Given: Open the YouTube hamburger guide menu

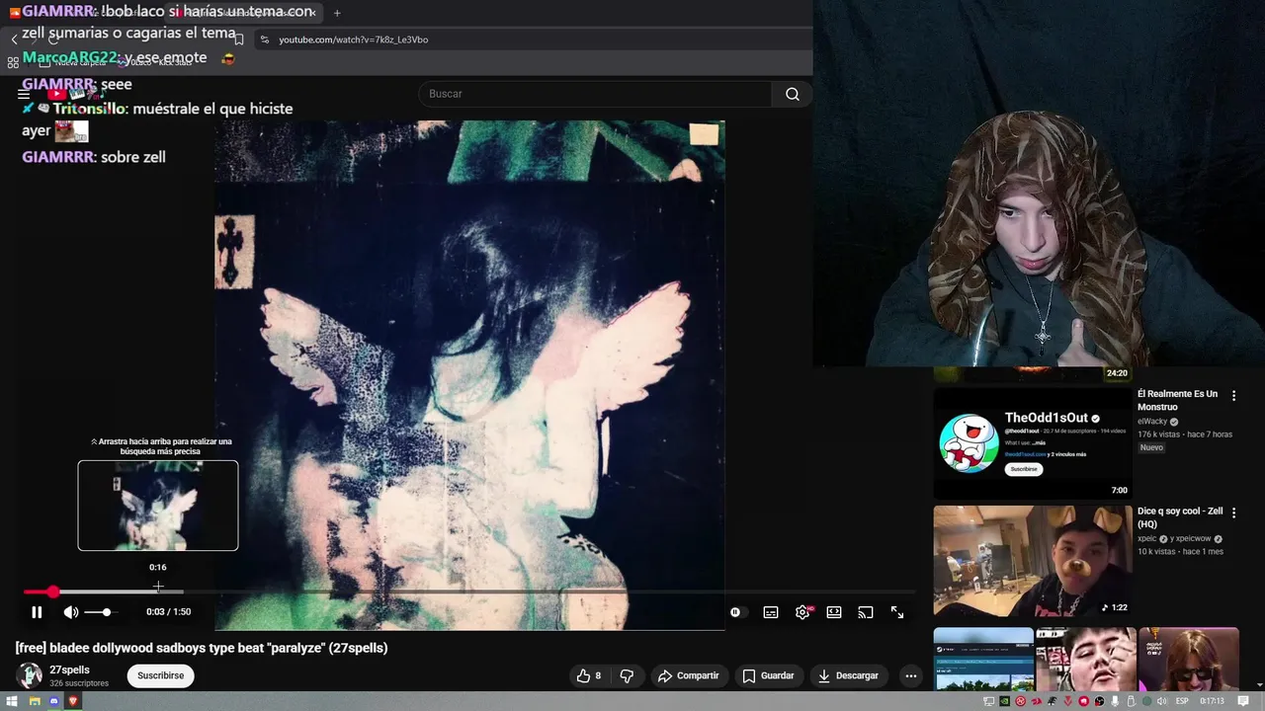Looking at the screenshot, I should (x=24, y=94).
